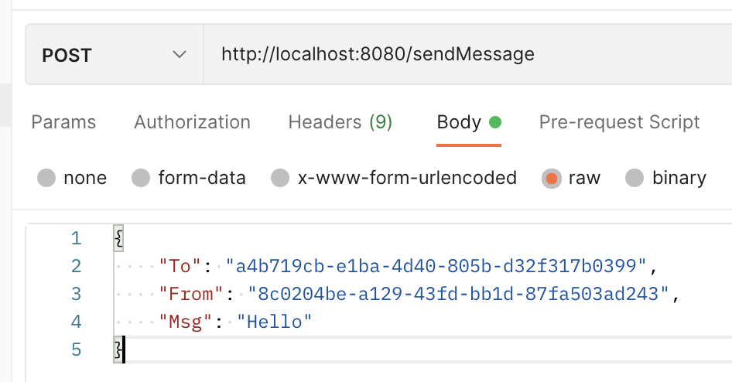Click line number 3 in the editor gutter
Image resolution: width=732 pixels, height=382 pixels.
pyautogui.click(x=76, y=295)
